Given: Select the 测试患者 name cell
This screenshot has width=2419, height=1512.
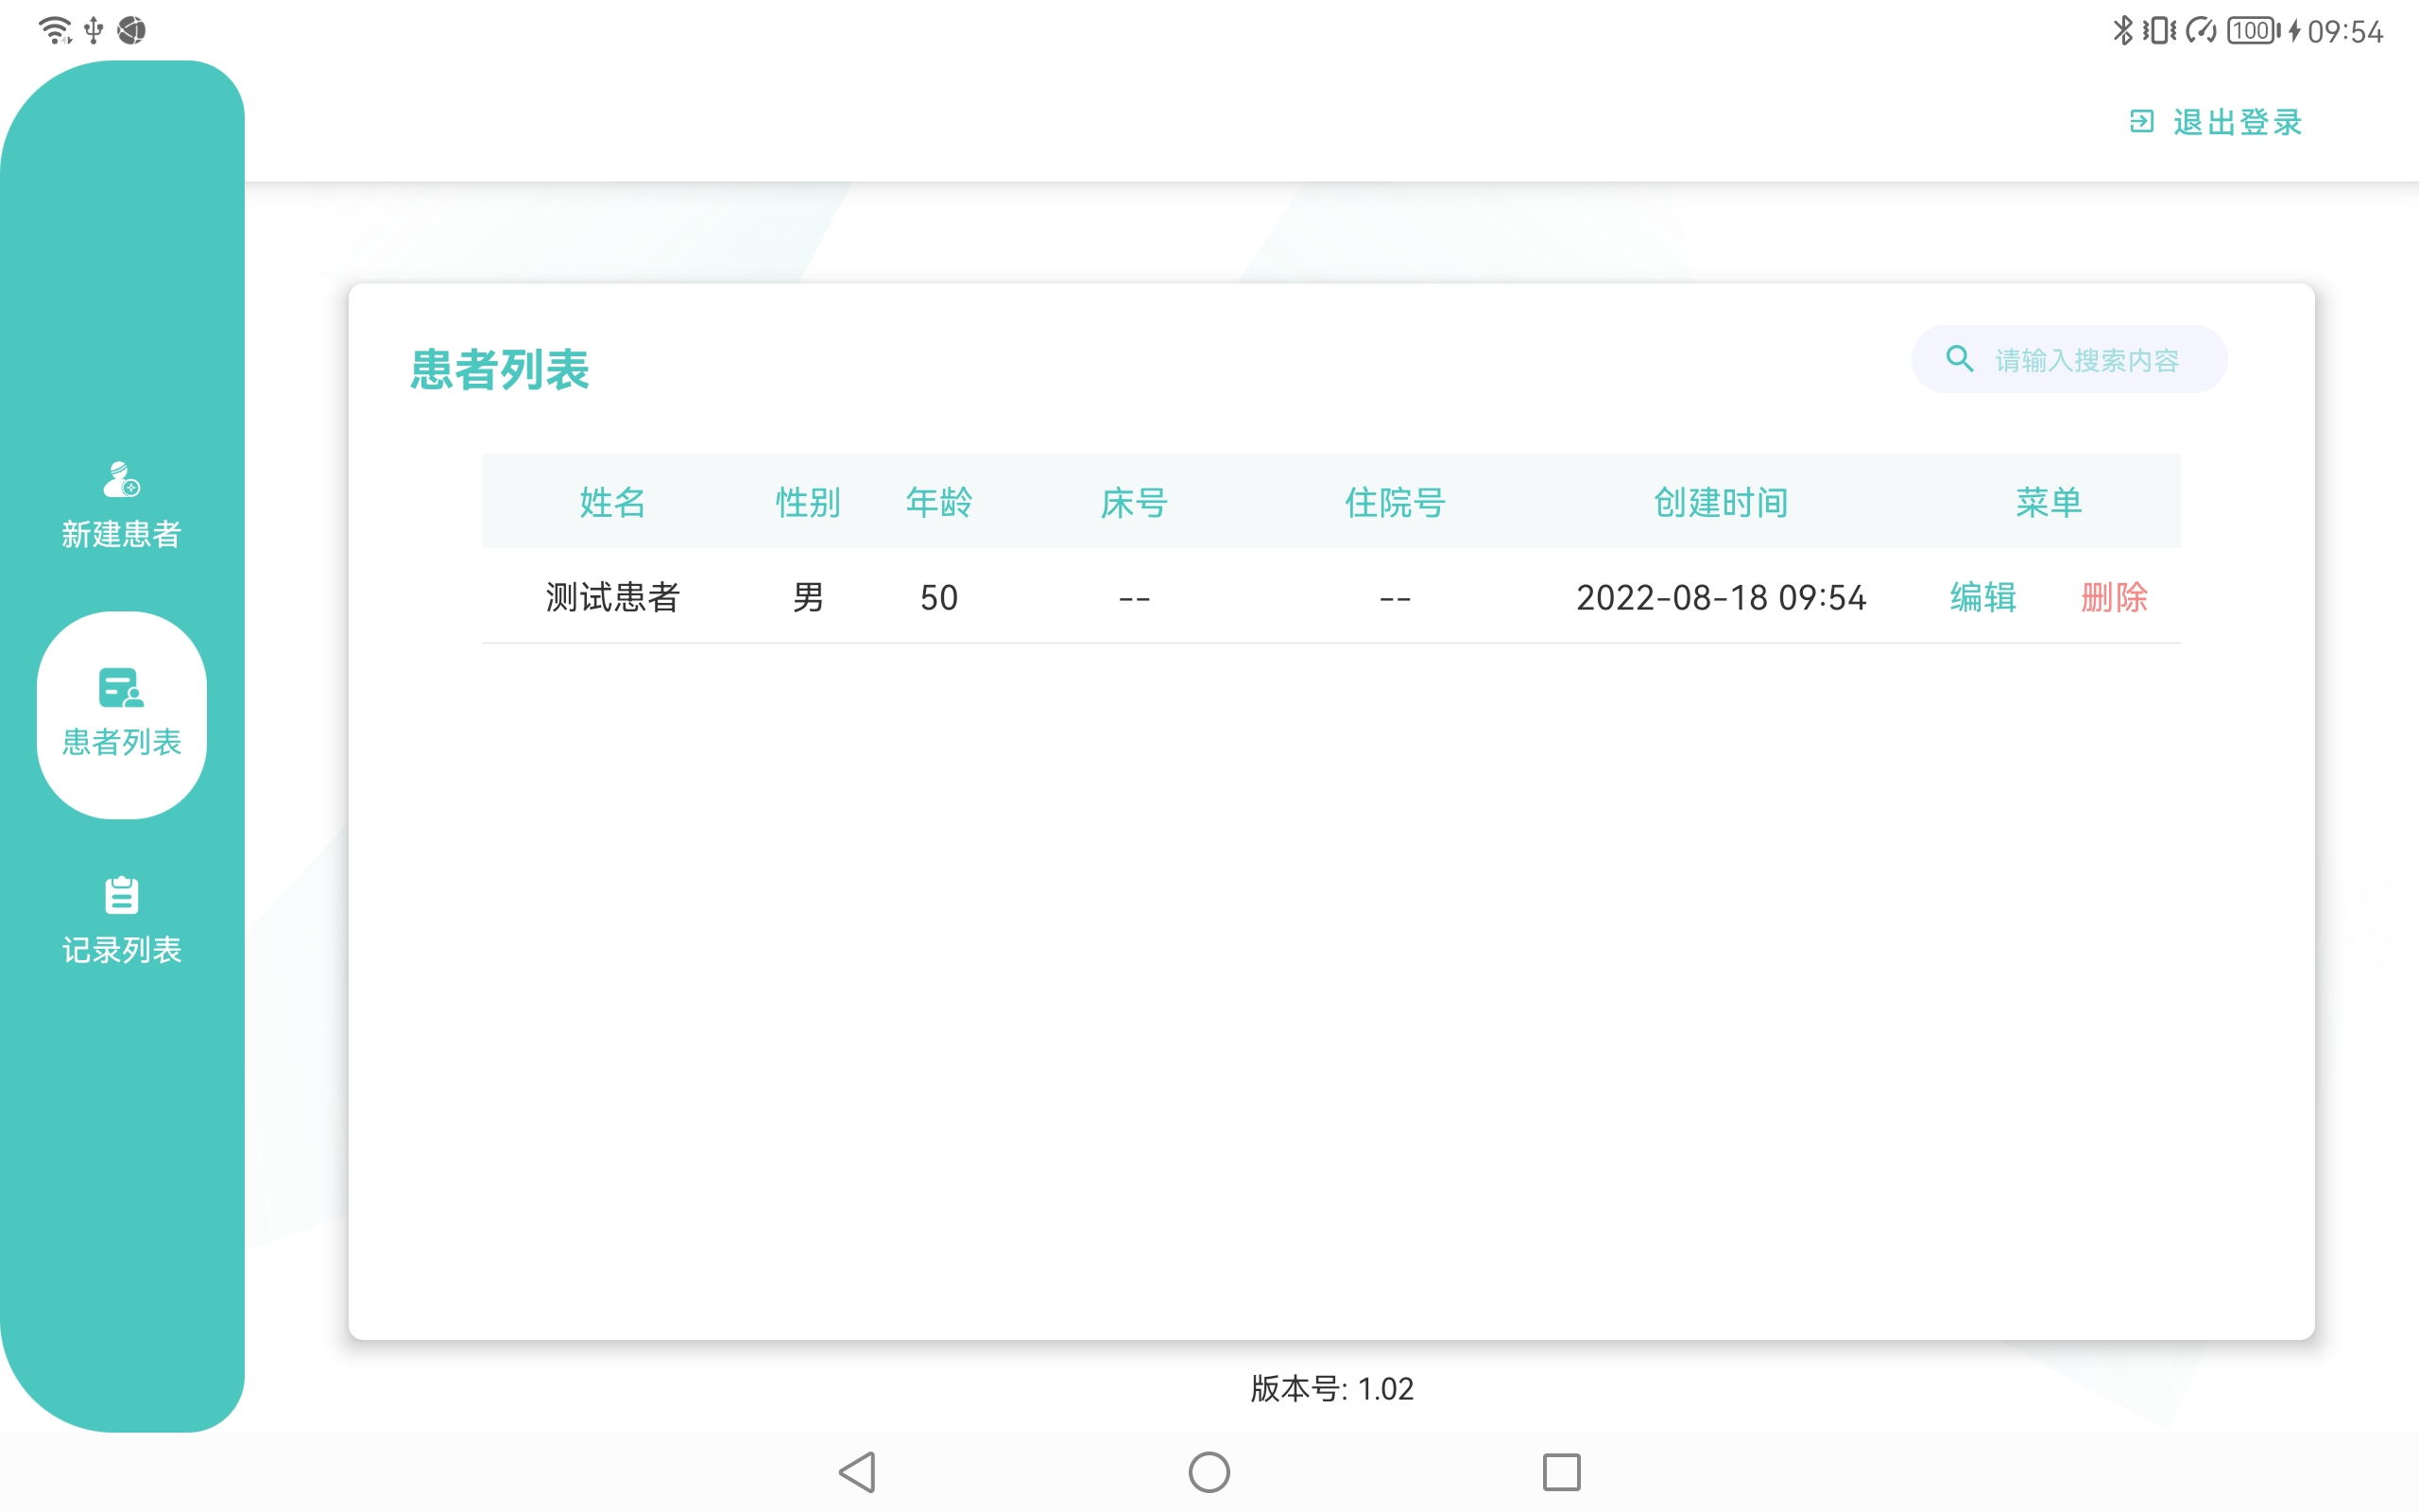Looking at the screenshot, I should point(612,597).
